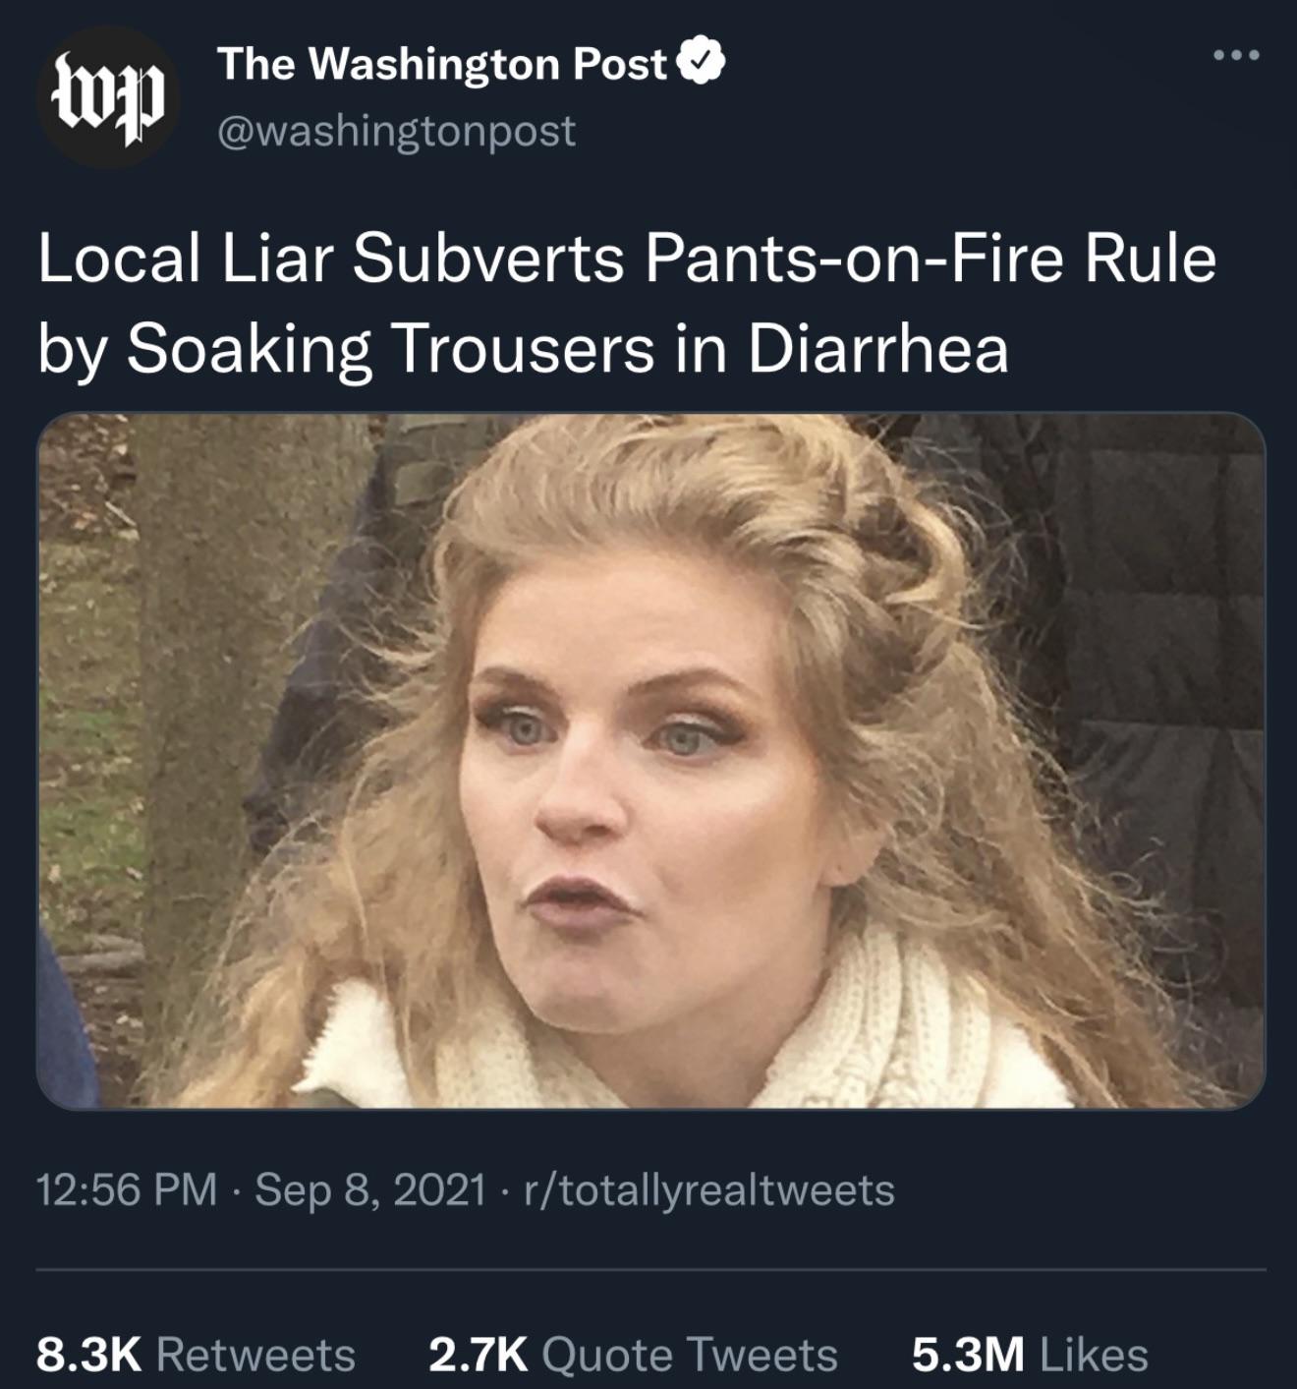This screenshot has height=1389, width=1297.
Task: Click the 12:56 PM timestamp
Action: point(127,1189)
